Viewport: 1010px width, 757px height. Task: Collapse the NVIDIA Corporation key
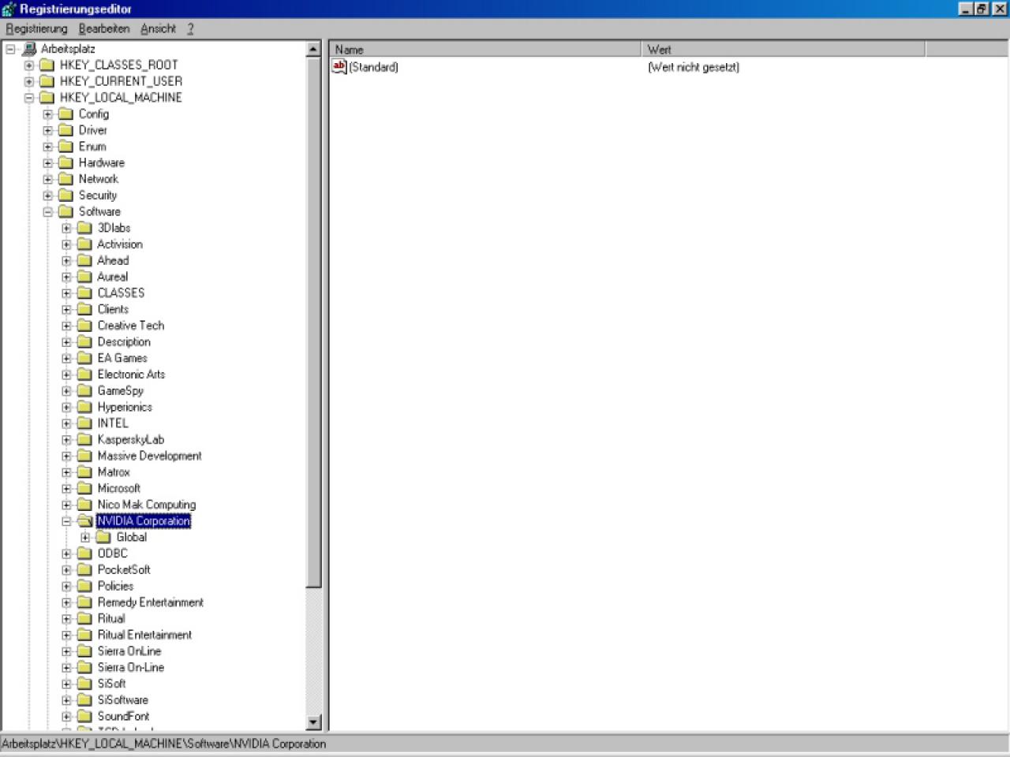tap(67, 521)
